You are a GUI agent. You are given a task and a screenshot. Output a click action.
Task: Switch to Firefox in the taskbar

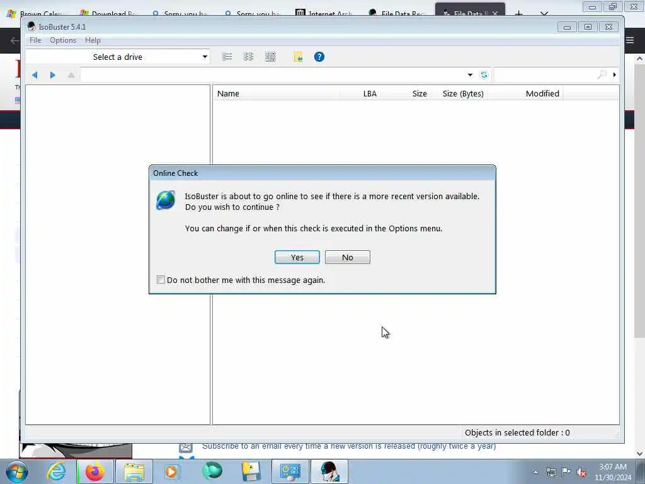tap(95, 471)
